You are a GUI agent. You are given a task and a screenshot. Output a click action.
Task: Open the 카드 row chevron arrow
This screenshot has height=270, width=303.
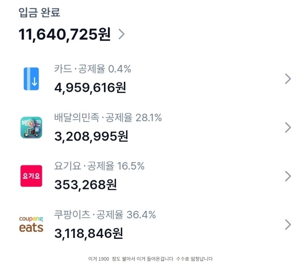tap(288, 79)
